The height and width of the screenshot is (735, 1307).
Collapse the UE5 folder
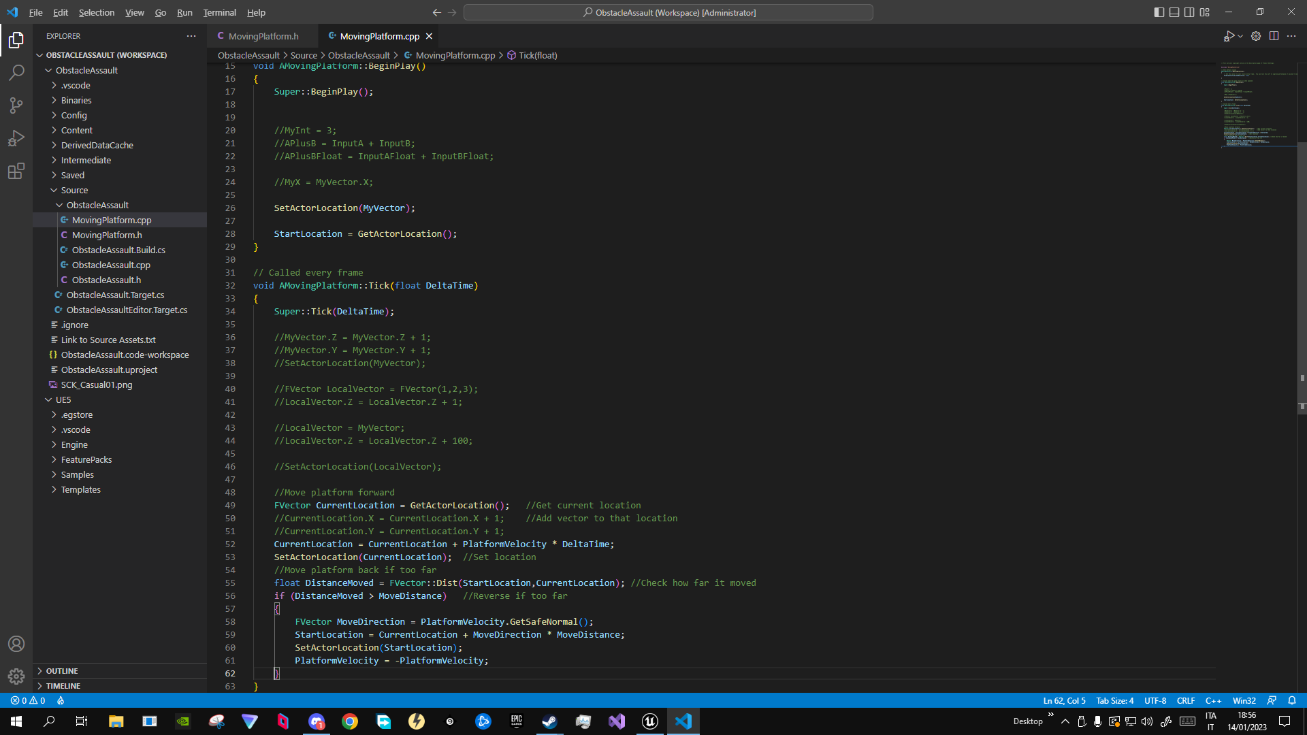coord(63,399)
